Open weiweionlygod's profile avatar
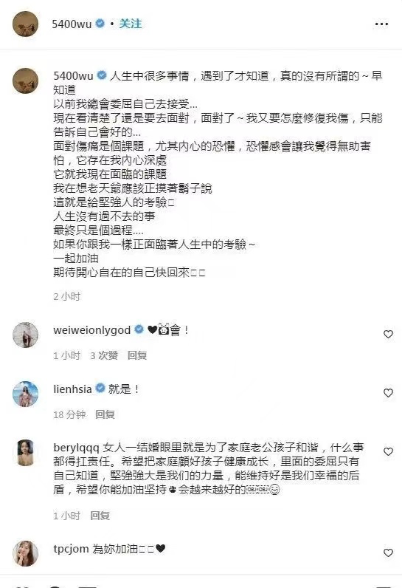Image resolution: width=402 pixels, height=588 pixels. [26, 335]
